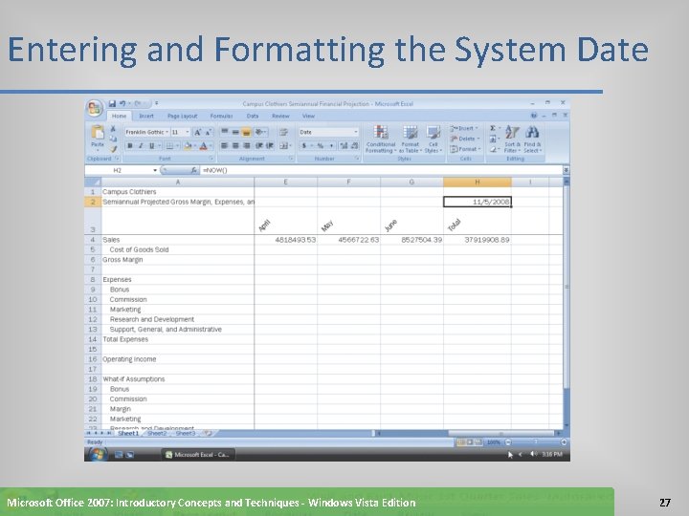Toggle Middle Align vertical alignment
This screenshot has width=689, height=516.
point(235,132)
